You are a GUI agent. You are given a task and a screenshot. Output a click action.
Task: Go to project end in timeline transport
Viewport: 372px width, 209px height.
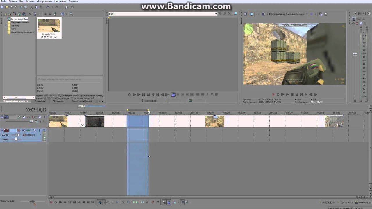click(x=84, y=202)
